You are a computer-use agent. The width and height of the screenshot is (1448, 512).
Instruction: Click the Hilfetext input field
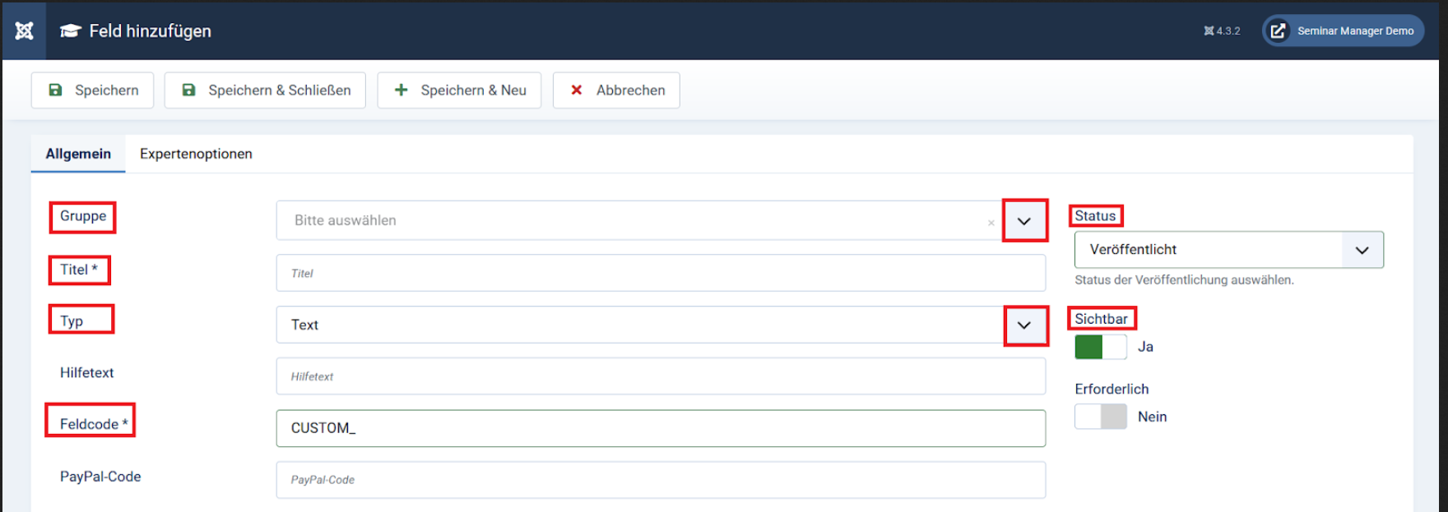[660, 376]
